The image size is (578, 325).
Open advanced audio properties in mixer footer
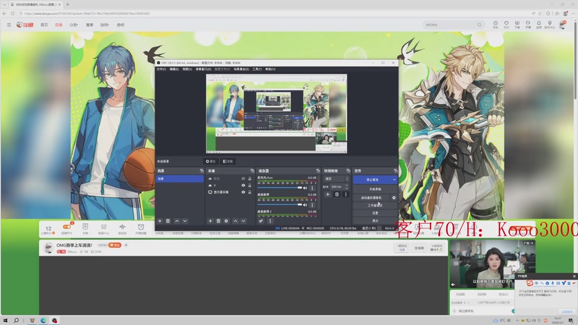261,221
